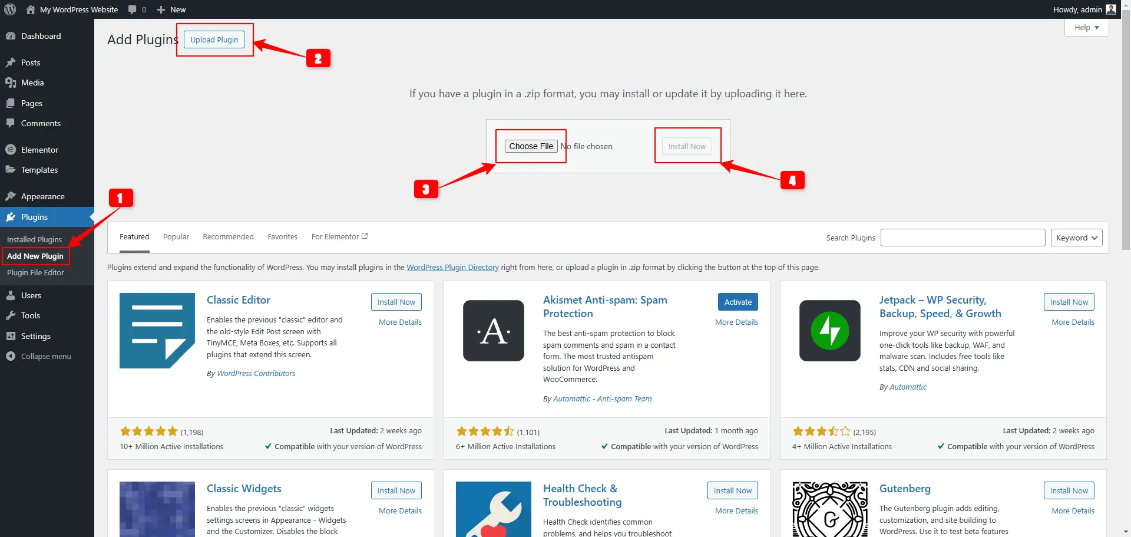Image resolution: width=1131 pixels, height=537 pixels.
Task: Expand the Help dropdown
Action: tap(1086, 28)
